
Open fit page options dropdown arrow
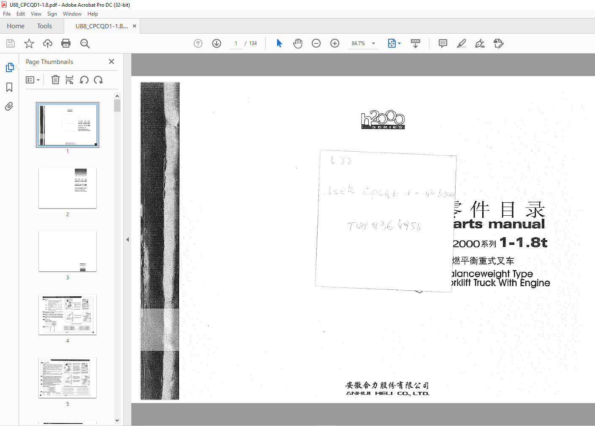[399, 43]
